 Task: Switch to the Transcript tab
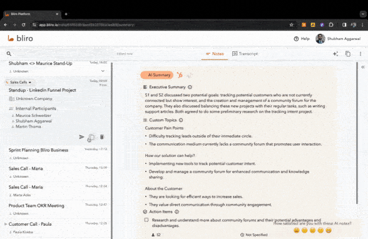[245, 54]
